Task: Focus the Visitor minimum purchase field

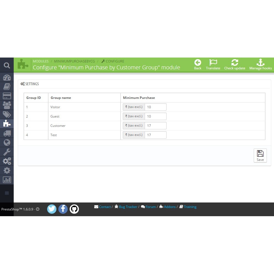Action: tap(156, 107)
